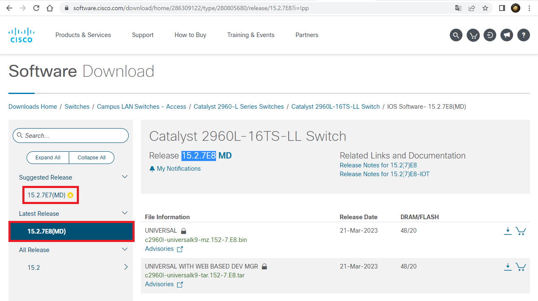The height and width of the screenshot is (301, 538).
Task: Open the My Notifications link
Action: (175, 169)
